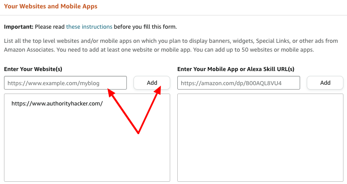347x184 pixels.
Task: Click the red arrowhead pointing at Add button
Action: (x=159, y=90)
